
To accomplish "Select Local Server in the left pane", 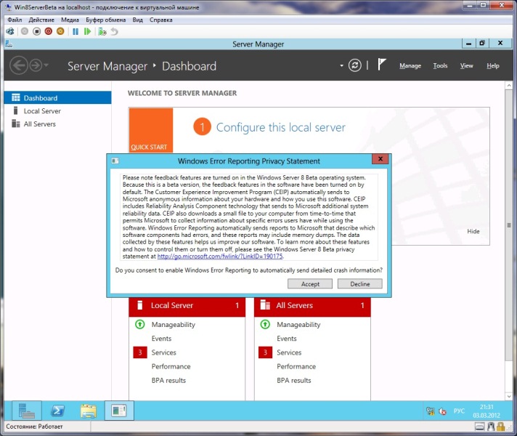I will pyautogui.click(x=42, y=111).
